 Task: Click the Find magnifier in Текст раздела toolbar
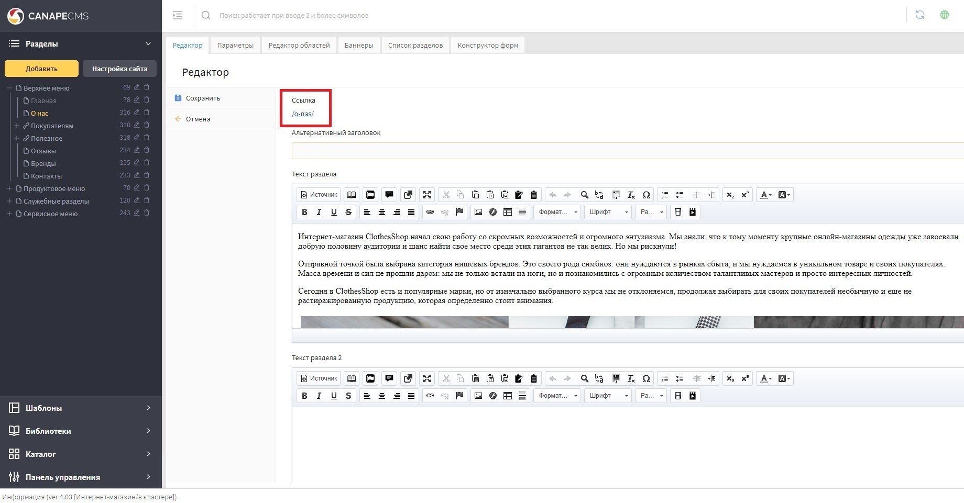[x=584, y=195]
